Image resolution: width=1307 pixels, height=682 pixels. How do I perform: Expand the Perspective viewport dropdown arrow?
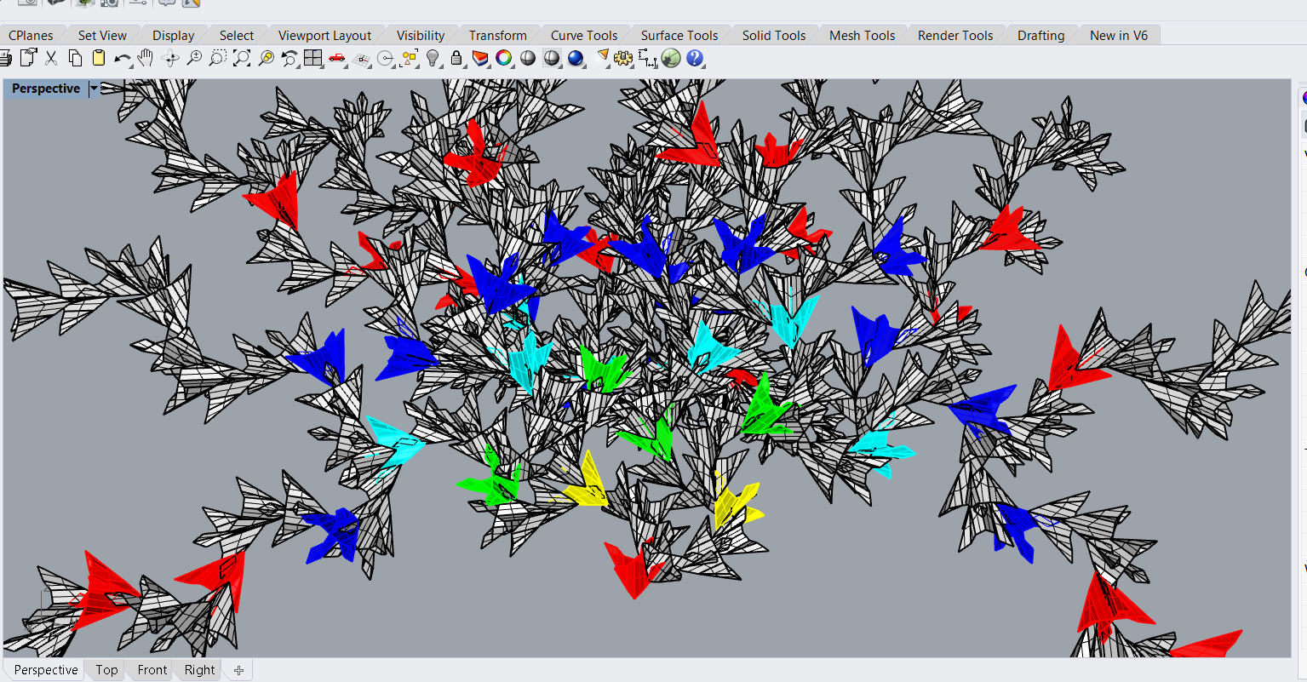pyautogui.click(x=95, y=89)
